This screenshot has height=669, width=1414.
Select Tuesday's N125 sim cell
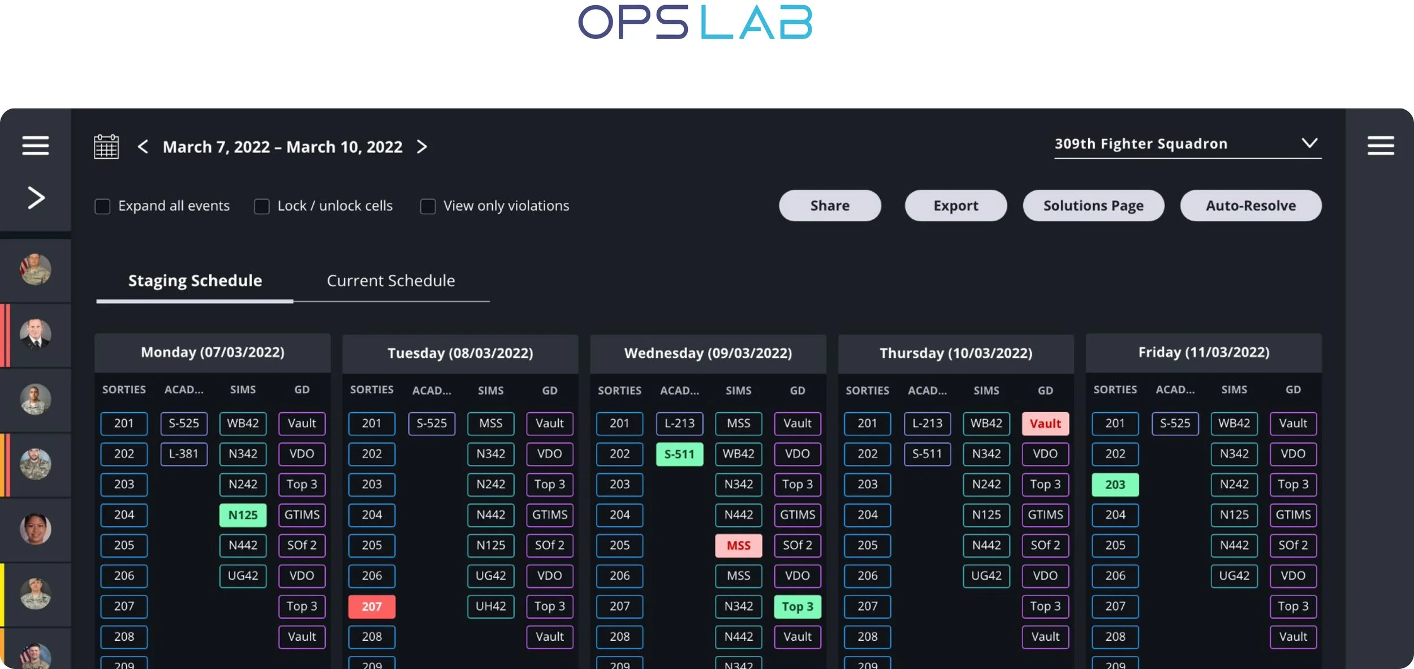(x=491, y=546)
